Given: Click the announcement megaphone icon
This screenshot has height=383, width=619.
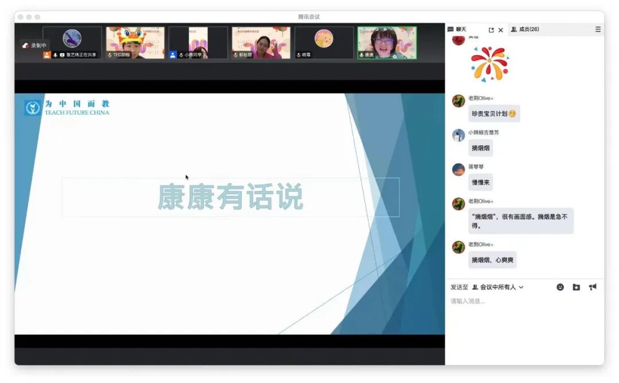Looking at the screenshot, I should (593, 287).
